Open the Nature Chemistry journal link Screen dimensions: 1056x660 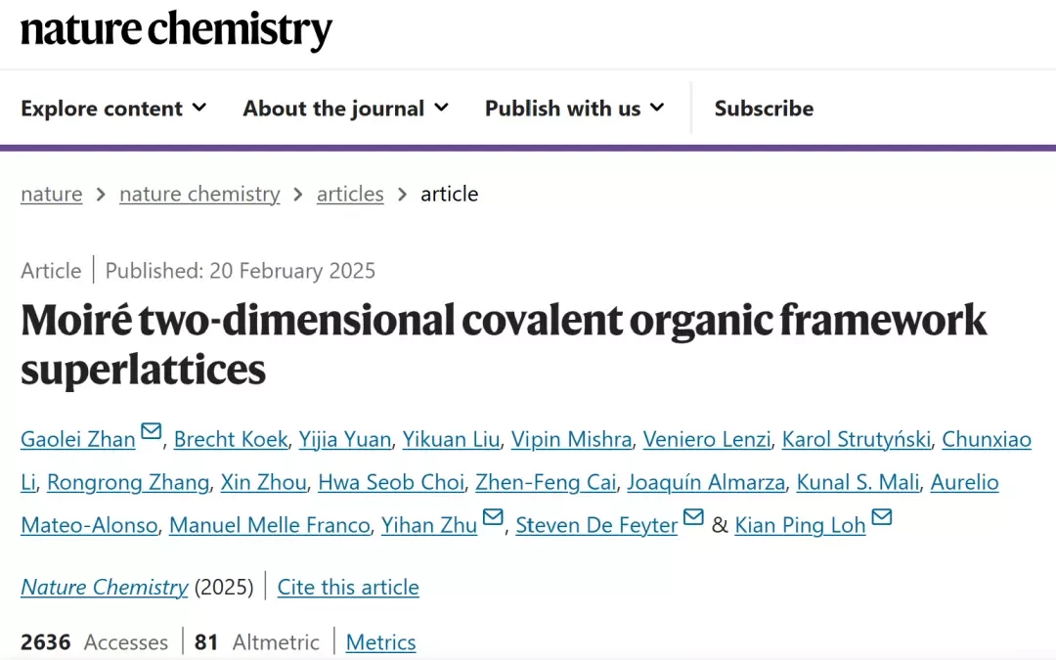tap(105, 588)
